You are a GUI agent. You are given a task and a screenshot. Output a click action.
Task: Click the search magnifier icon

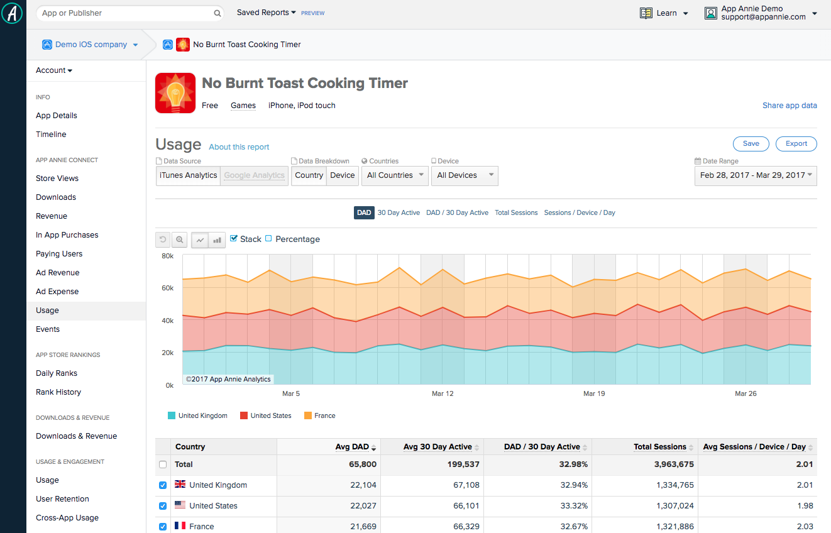[217, 13]
